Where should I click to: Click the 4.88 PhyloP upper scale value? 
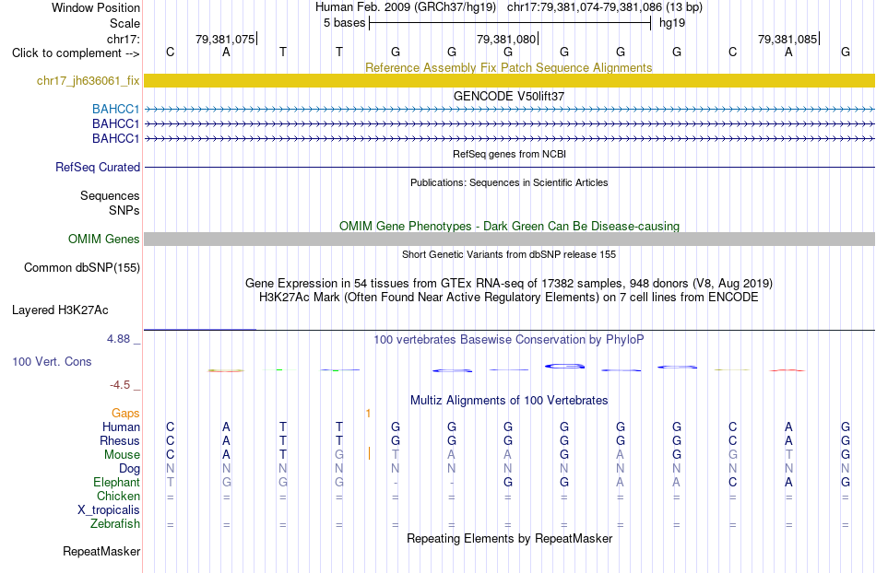[x=118, y=339]
